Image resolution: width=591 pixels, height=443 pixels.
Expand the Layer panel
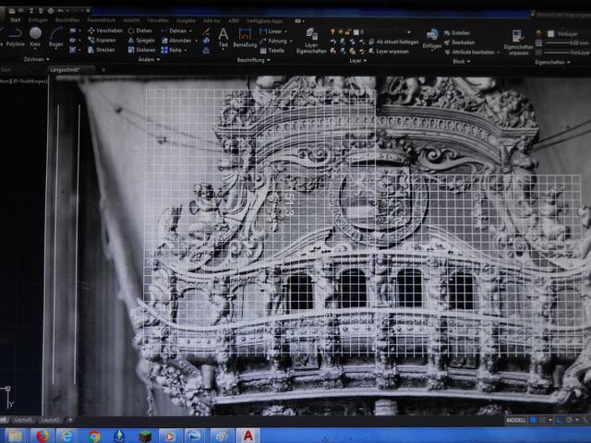coord(357,61)
